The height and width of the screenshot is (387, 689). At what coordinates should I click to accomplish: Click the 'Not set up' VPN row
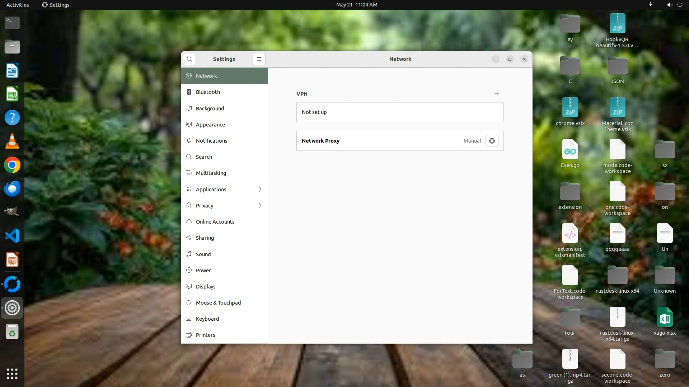pyautogui.click(x=400, y=112)
